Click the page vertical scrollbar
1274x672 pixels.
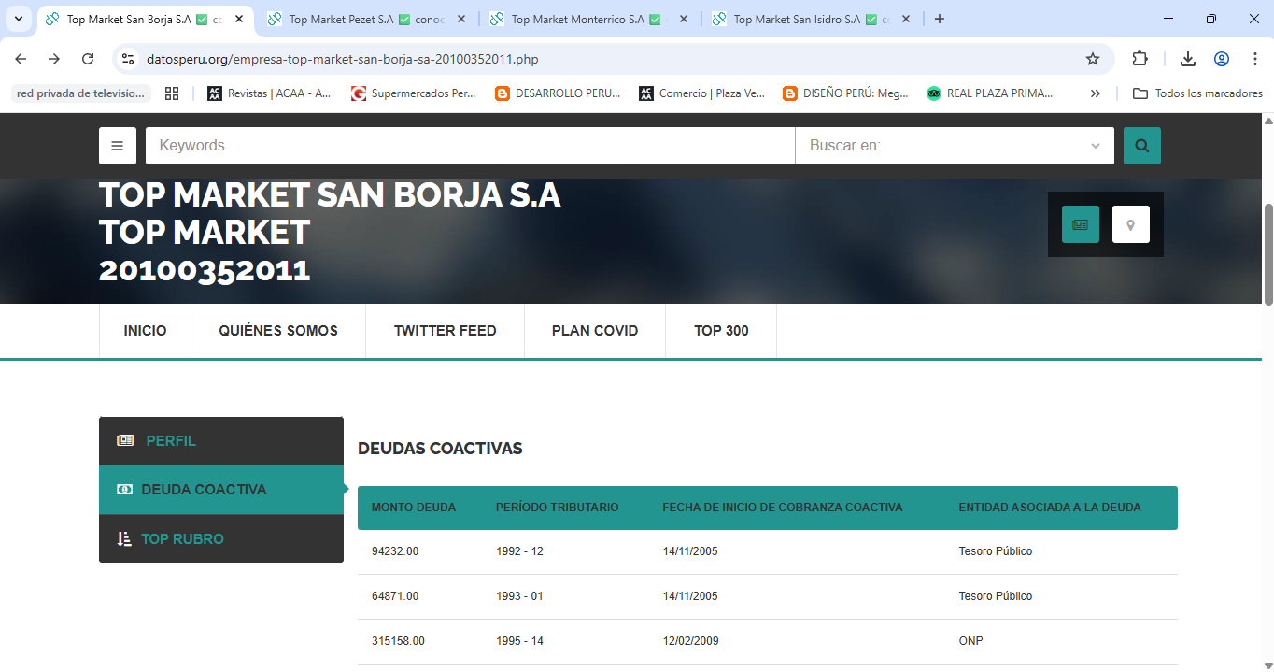point(1267,252)
